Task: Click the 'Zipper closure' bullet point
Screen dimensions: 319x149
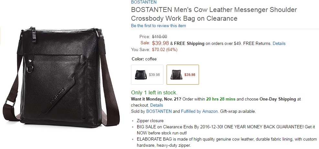Action: point(150,121)
